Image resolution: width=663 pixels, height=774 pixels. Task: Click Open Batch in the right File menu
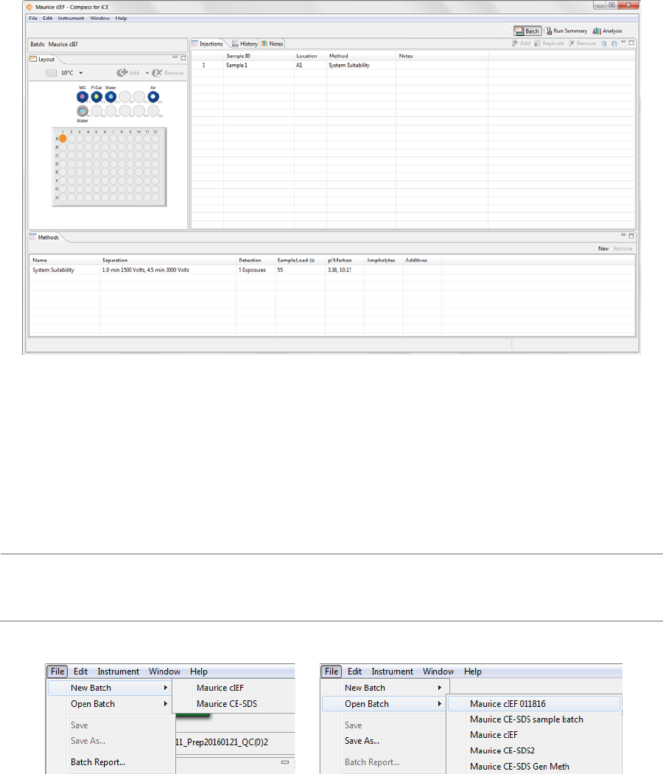[x=384, y=704]
